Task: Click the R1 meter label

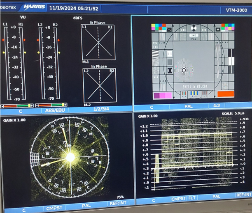Action: pyautogui.click(x=21, y=24)
